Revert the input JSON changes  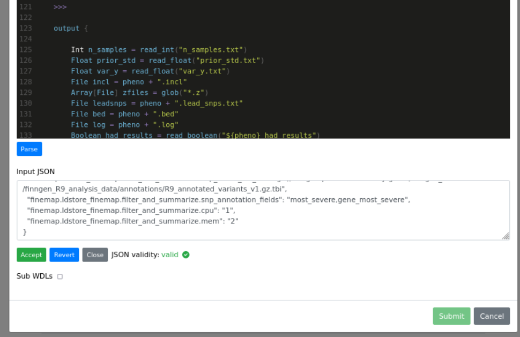point(64,255)
